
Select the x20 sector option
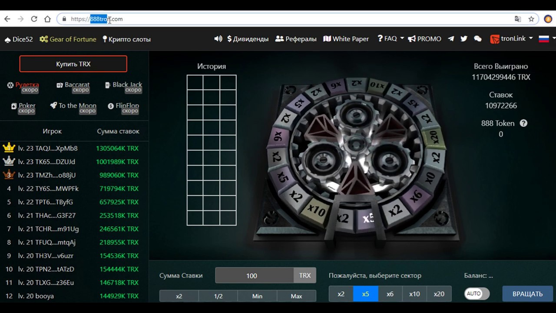point(439,294)
